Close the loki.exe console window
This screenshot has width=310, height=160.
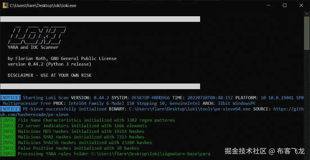tap(301, 6)
